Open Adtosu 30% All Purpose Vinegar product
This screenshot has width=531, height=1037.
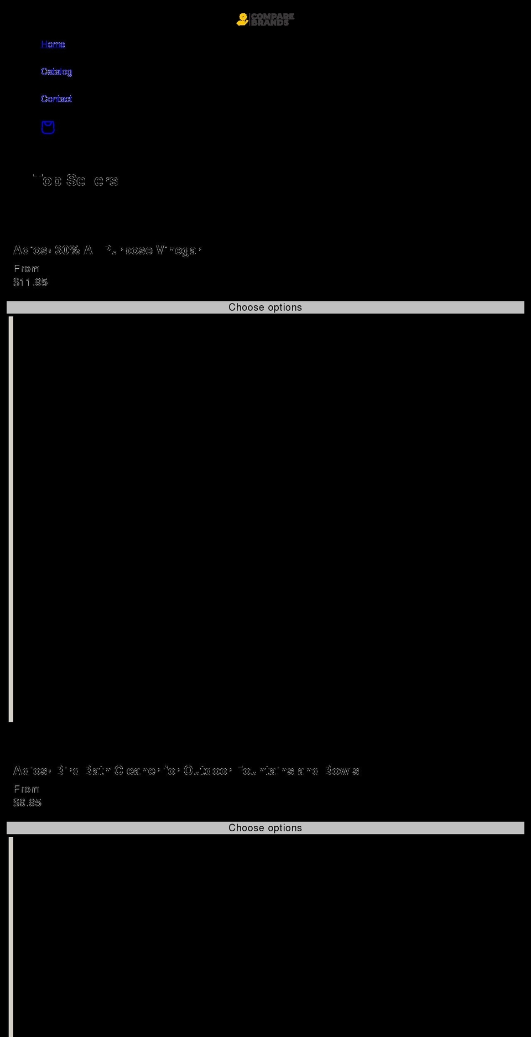tap(107, 250)
